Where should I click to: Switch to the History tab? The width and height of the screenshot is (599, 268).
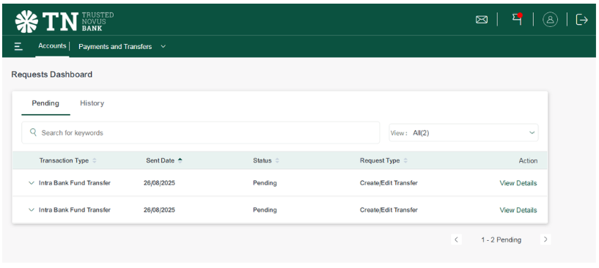pos(92,103)
